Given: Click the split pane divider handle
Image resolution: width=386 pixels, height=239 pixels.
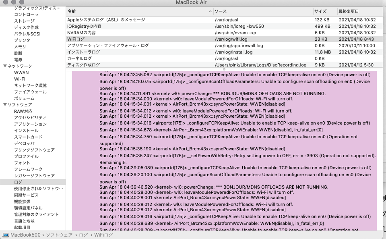Looking at the screenshot, I should [x=224, y=69].
